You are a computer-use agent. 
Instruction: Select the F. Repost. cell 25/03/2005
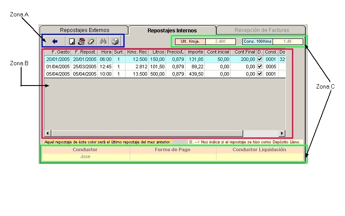pyautogui.click(x=85, y=67)
